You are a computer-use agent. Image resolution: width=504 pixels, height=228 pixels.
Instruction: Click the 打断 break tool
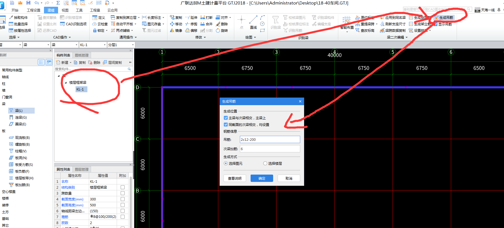207,17
